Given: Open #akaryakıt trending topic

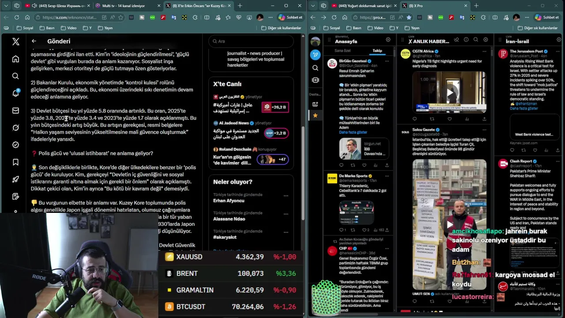Looking at the screenshot, I should (x=225, y=237).
